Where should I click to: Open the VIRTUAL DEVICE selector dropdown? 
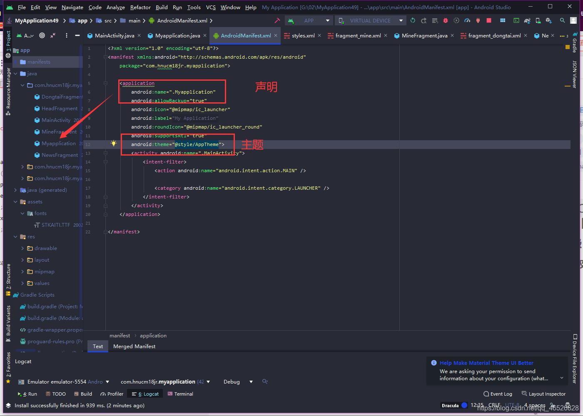coord(370,20)
